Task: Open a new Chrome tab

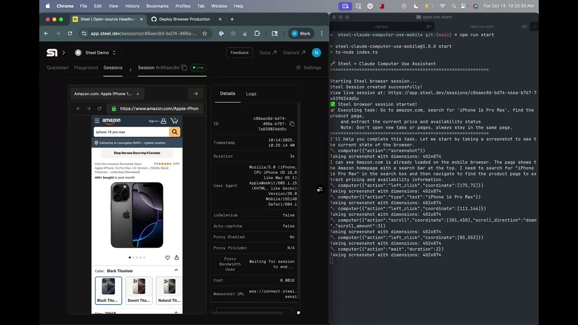Action: tap(232, 19)
